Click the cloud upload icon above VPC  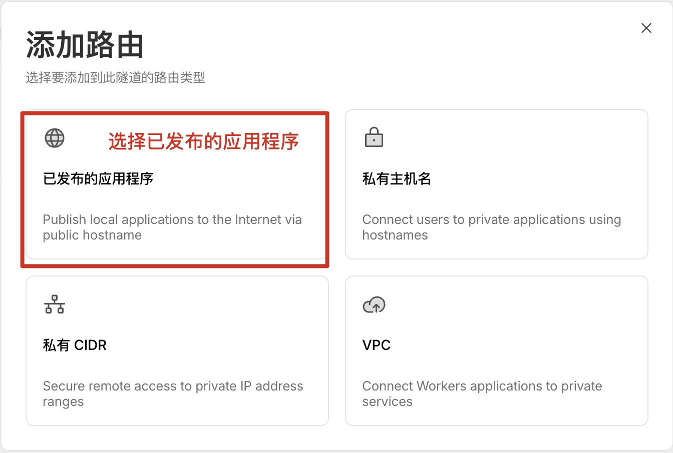[x=374, y=304]
